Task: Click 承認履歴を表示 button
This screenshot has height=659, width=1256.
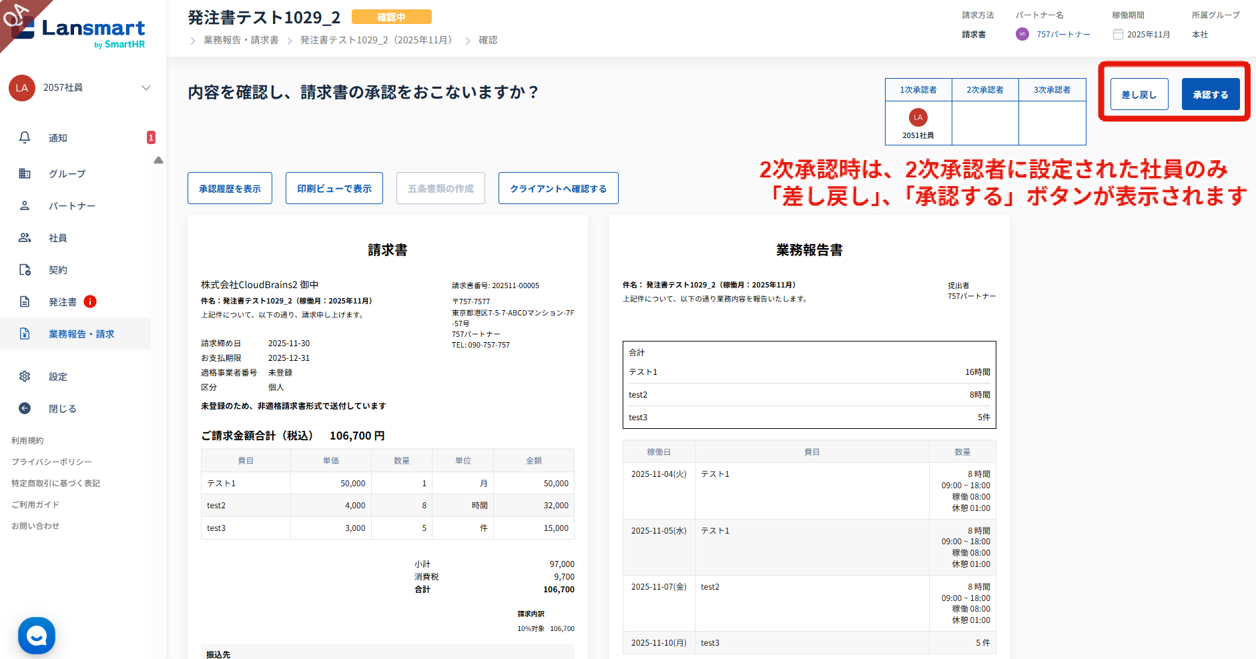Action: click(230, 188)
